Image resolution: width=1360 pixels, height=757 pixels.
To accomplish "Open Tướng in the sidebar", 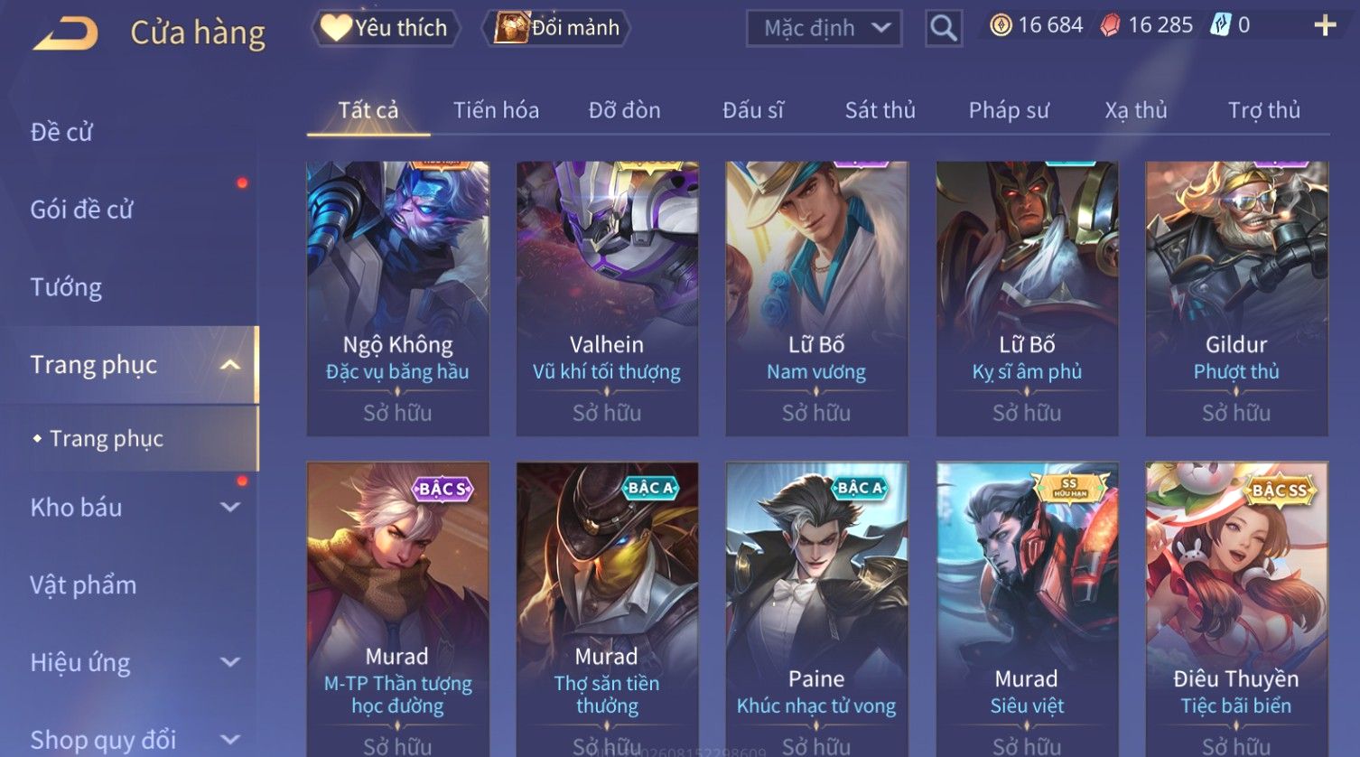I will coord(66,287).
